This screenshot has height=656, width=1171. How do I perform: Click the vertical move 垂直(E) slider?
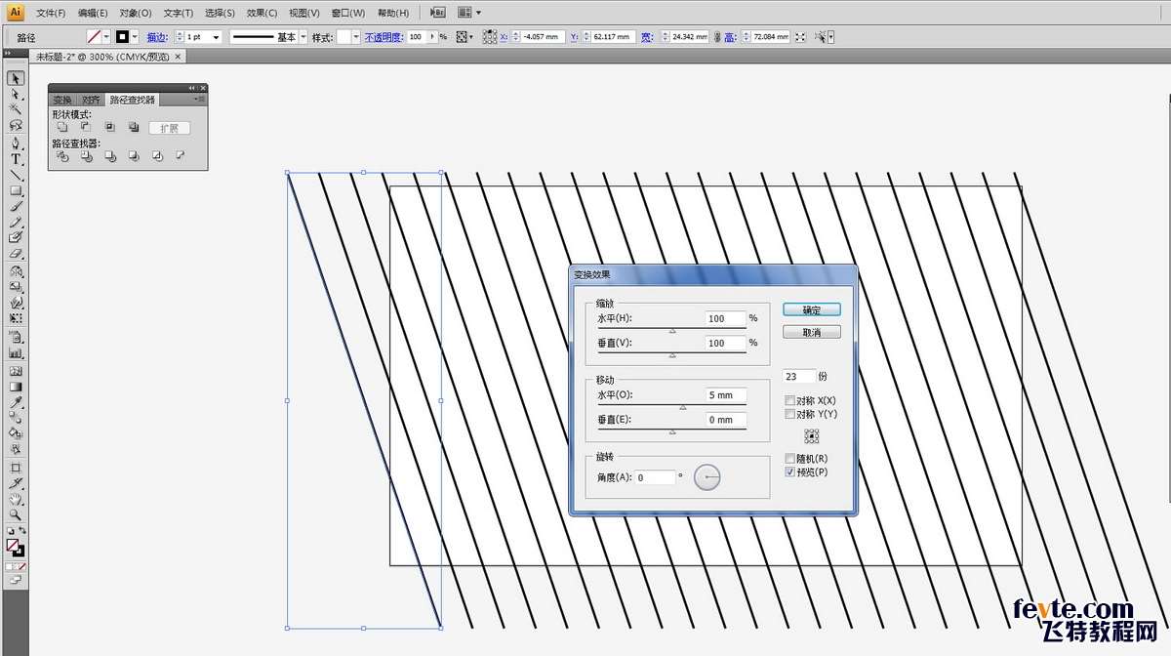tap(671, 430)
